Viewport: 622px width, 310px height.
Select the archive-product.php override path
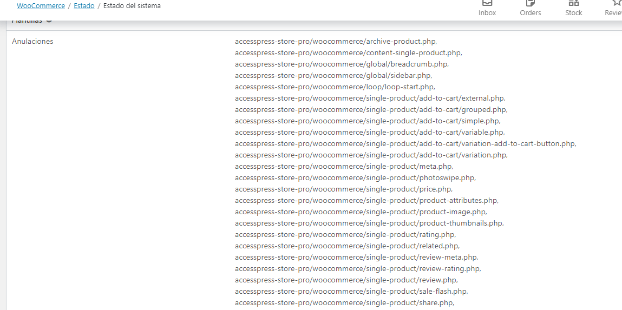336,41
